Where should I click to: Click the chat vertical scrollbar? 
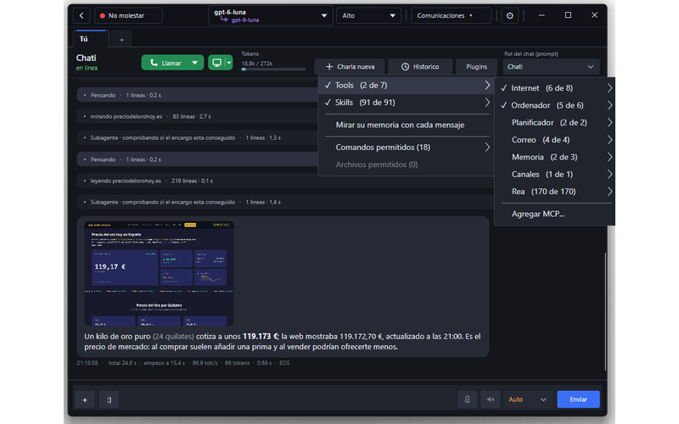tap(605, 311)
